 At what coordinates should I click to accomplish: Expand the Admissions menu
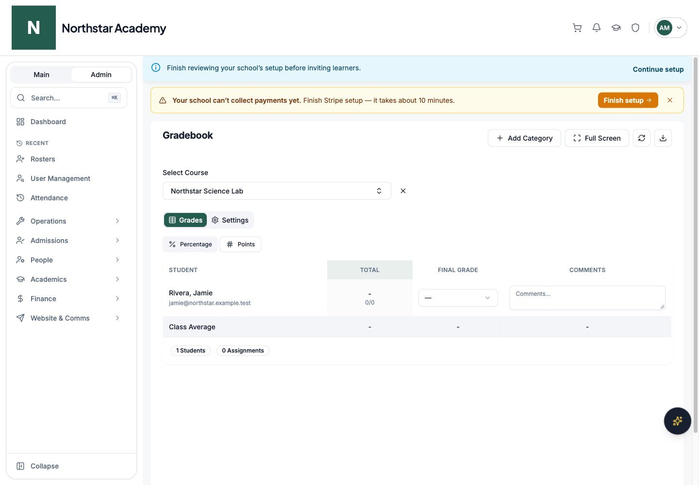(x=68, y=241)
